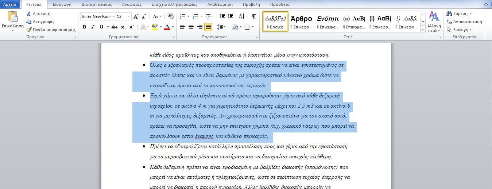
Task: Activate the Πινέλο μορφοποίησης format painter
Action: 51,30
